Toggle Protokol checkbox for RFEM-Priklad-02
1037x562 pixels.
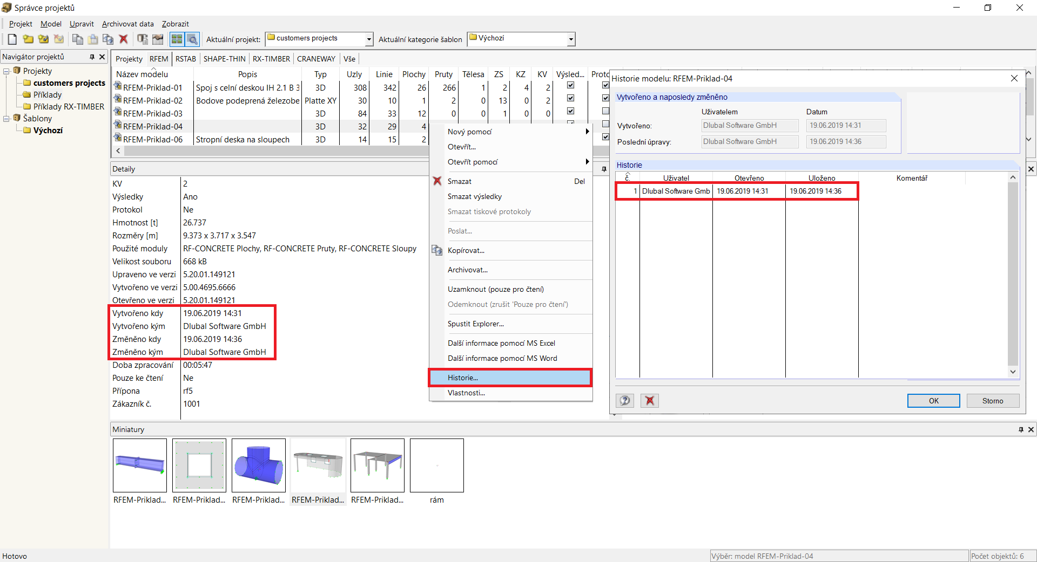[x=605, y=98]
